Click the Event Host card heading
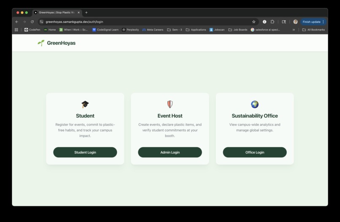The image size is (340, 222). 170,116
